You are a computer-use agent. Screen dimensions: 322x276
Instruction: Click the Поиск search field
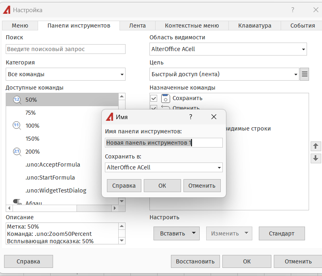point(66,49)
